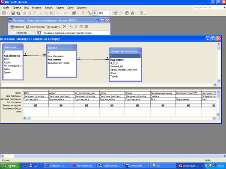Click the Конструктор button in the database window
226x169 pixels.
35,27
